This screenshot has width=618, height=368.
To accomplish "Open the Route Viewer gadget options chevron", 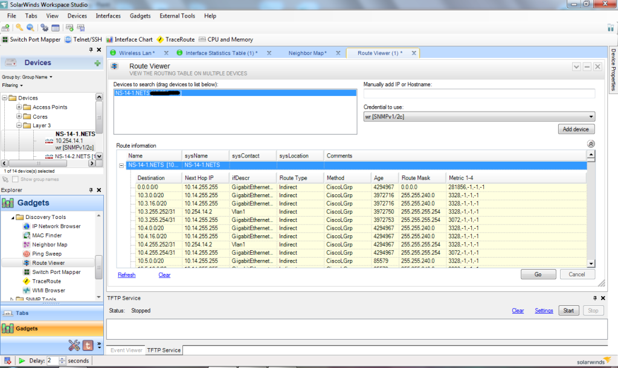I will click(x=576, y=66).
